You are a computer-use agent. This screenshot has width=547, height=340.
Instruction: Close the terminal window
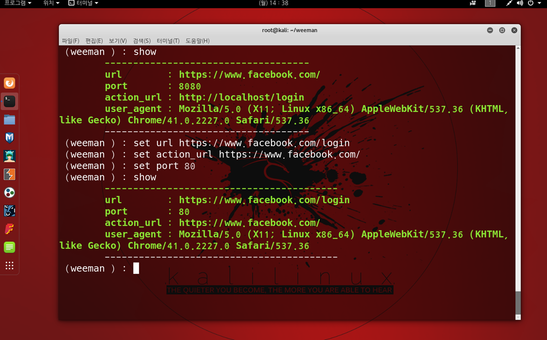[514, 30]
